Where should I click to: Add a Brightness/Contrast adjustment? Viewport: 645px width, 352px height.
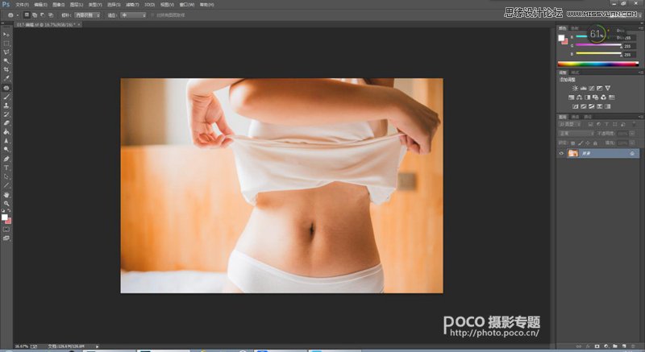click(x=575, y=89)
